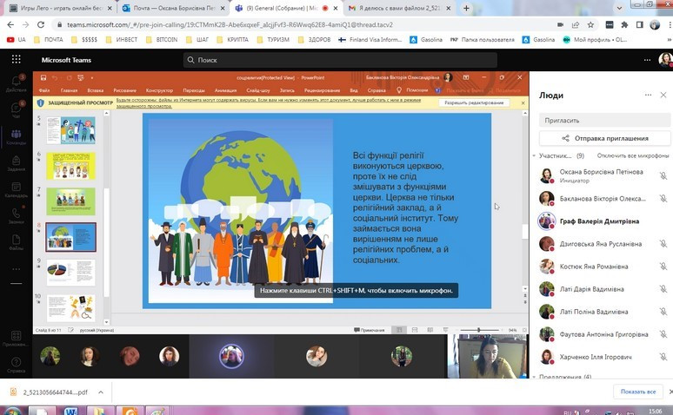Toggle microphone icon for Костюк Яна Романівна
The image size is (673, 415).
click(662, 267)
